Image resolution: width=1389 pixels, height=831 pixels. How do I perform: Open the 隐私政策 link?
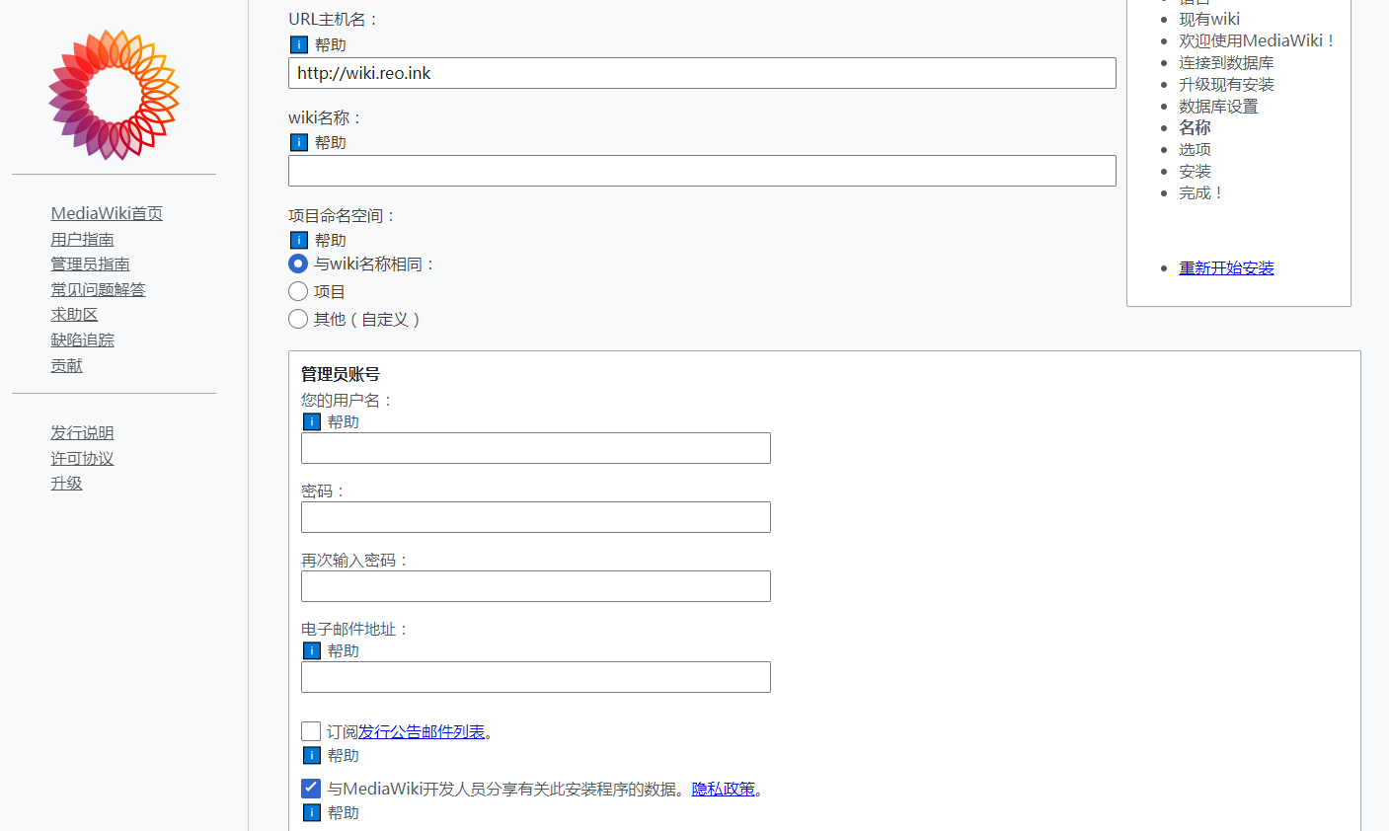pos(724,789)
